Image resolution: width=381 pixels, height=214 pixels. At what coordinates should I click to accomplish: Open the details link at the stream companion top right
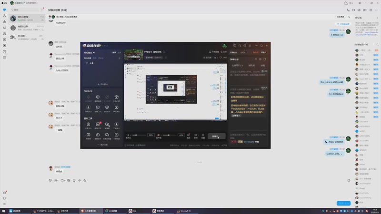(x=263, y=53)
